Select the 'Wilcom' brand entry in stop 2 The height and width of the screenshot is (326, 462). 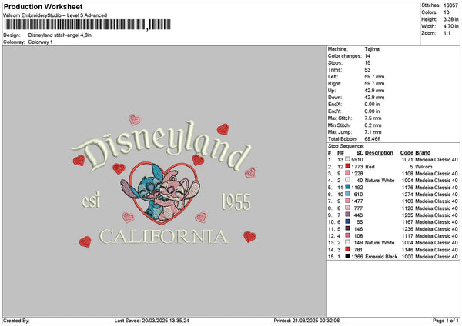pyautogui.click(x=423, y=167)
